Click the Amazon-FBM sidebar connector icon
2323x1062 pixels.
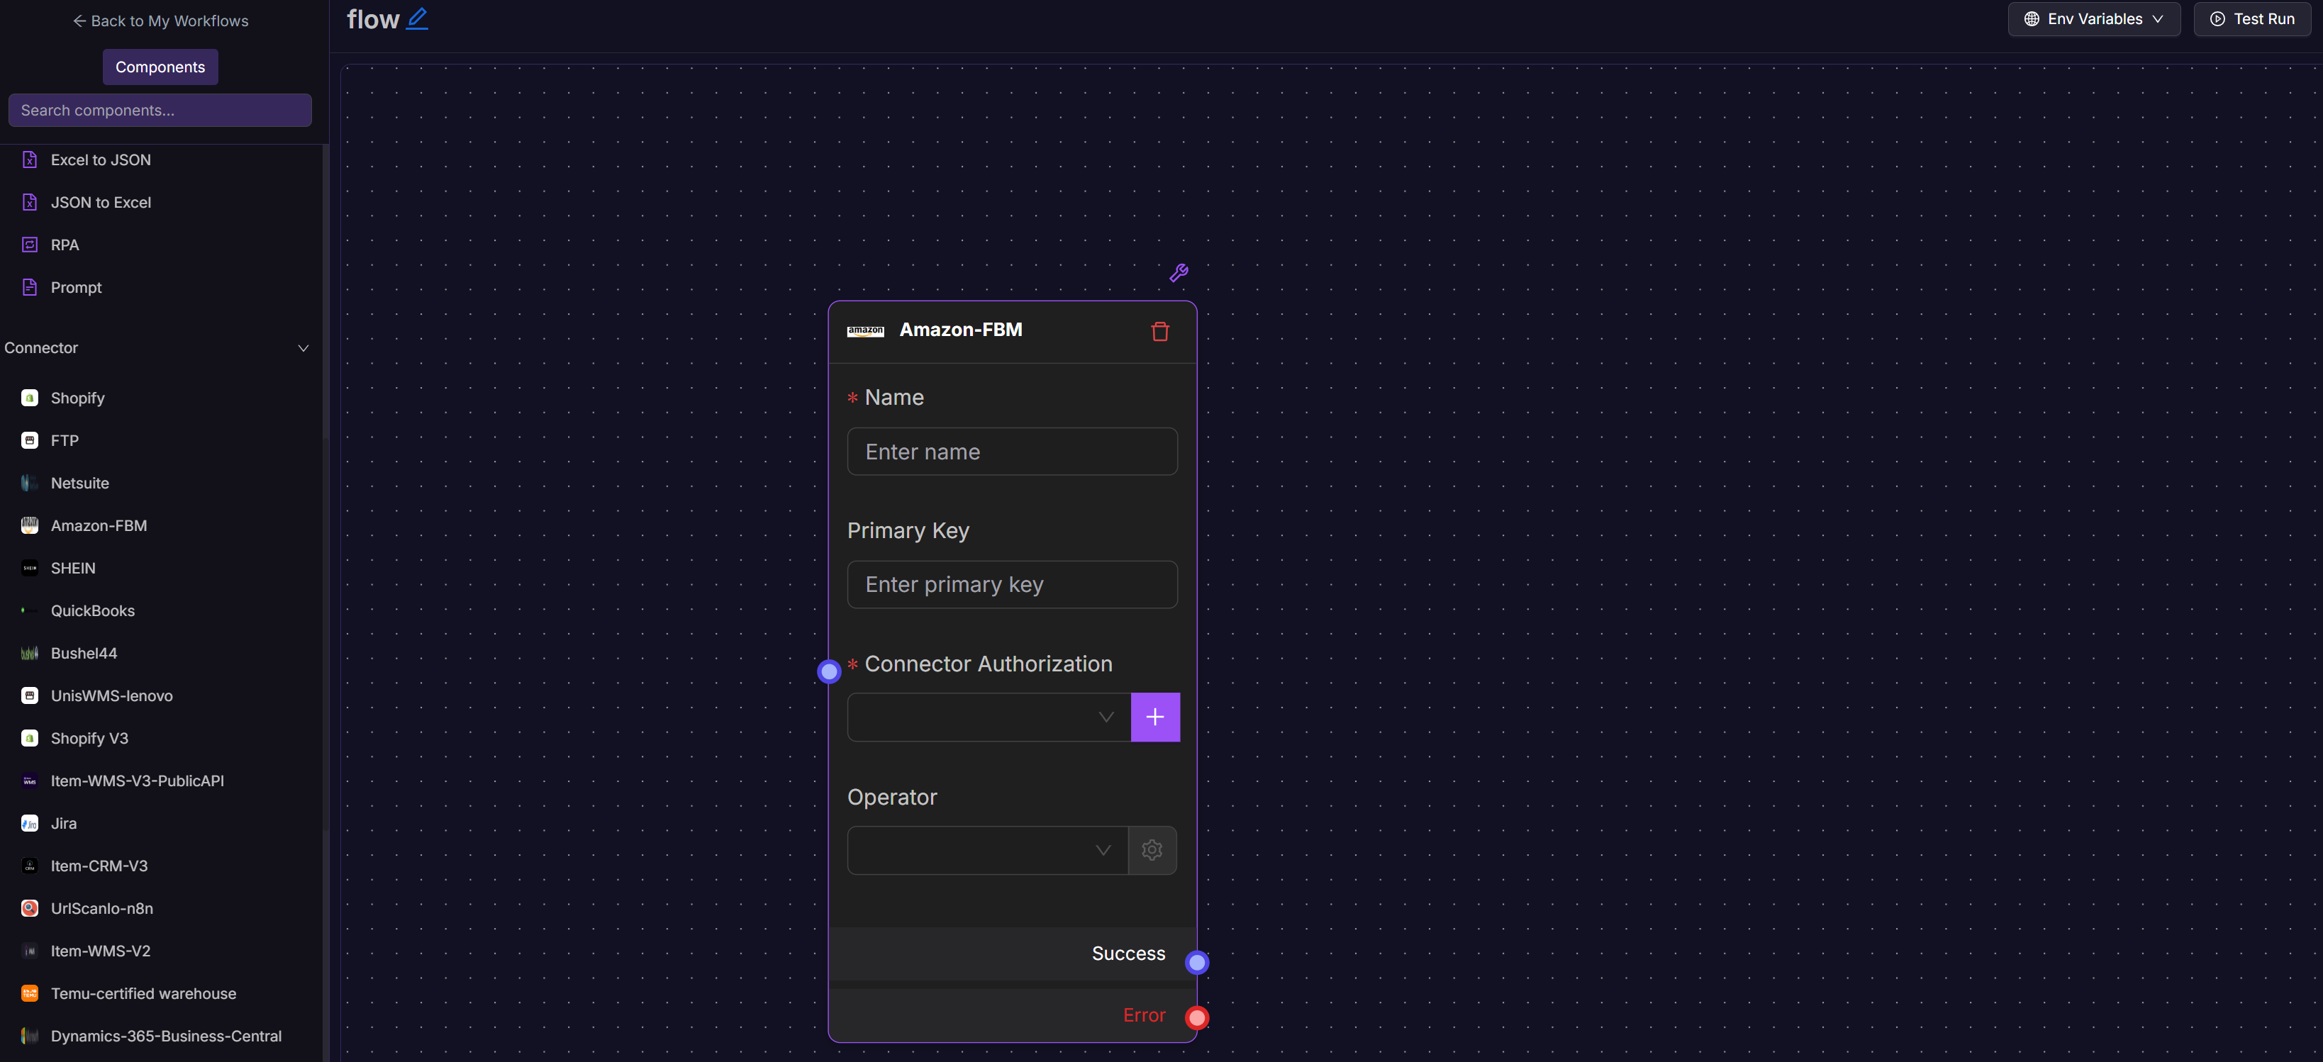[x=30, y=525]
